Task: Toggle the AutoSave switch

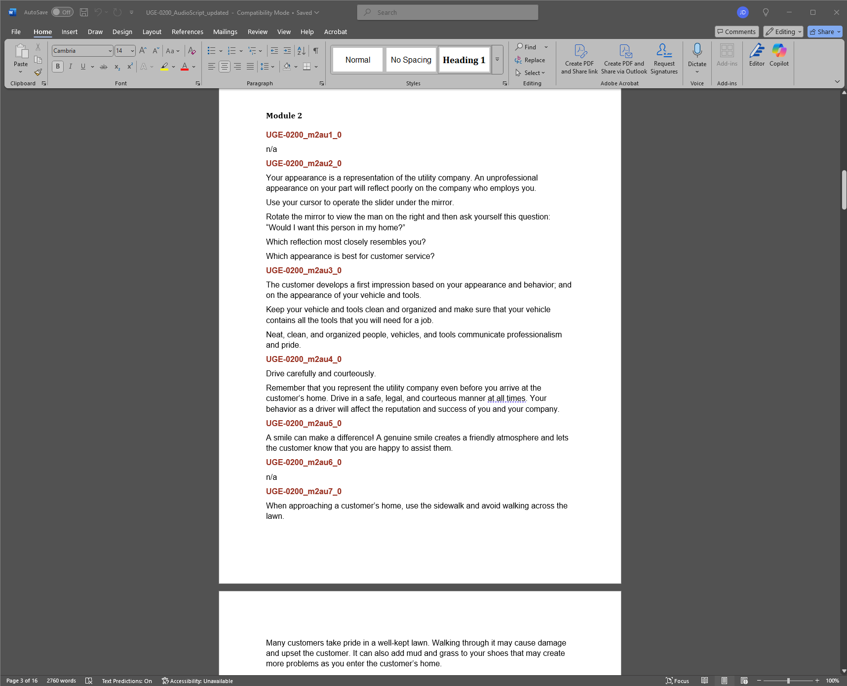Action: [x=62, y=12]
